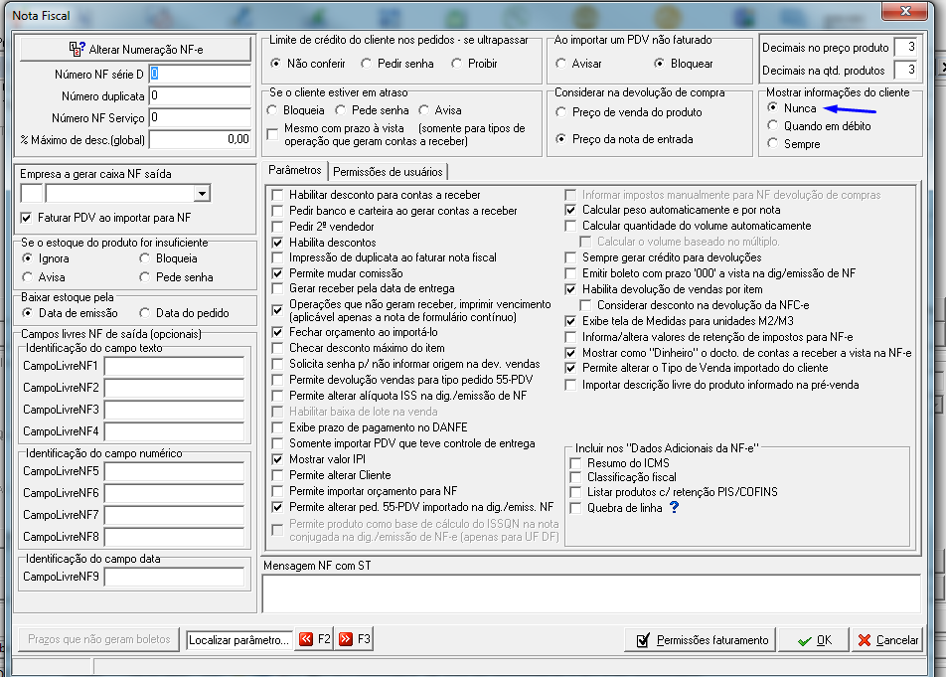Uncheck Faturar PDV ao importar para NF

26,218
